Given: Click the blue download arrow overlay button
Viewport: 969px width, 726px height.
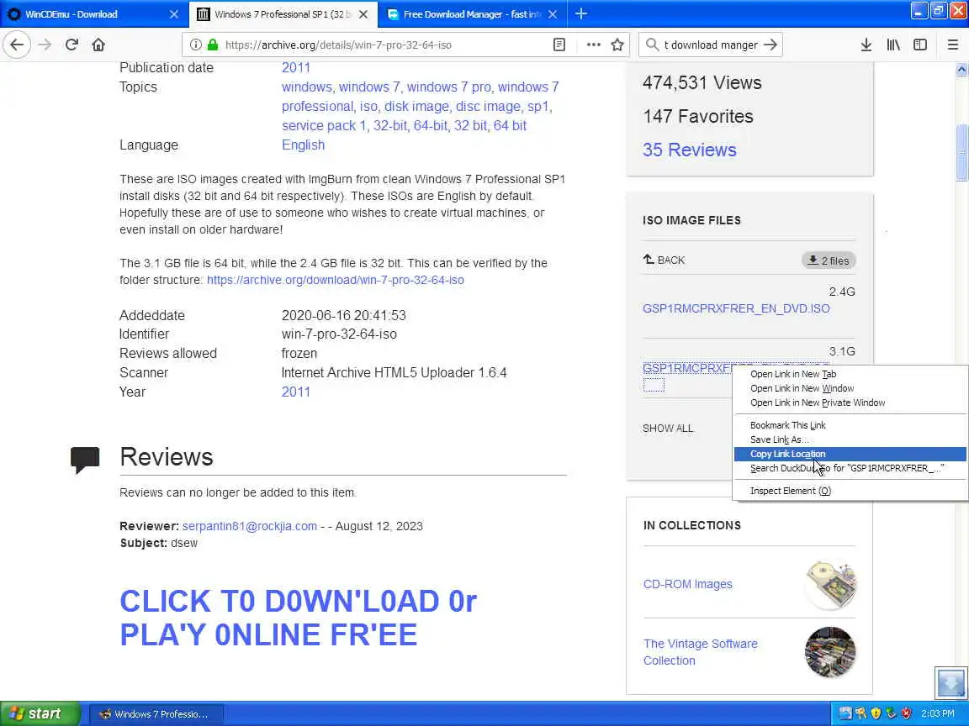Looking at the screenshot, I should (x=950, y=683).
